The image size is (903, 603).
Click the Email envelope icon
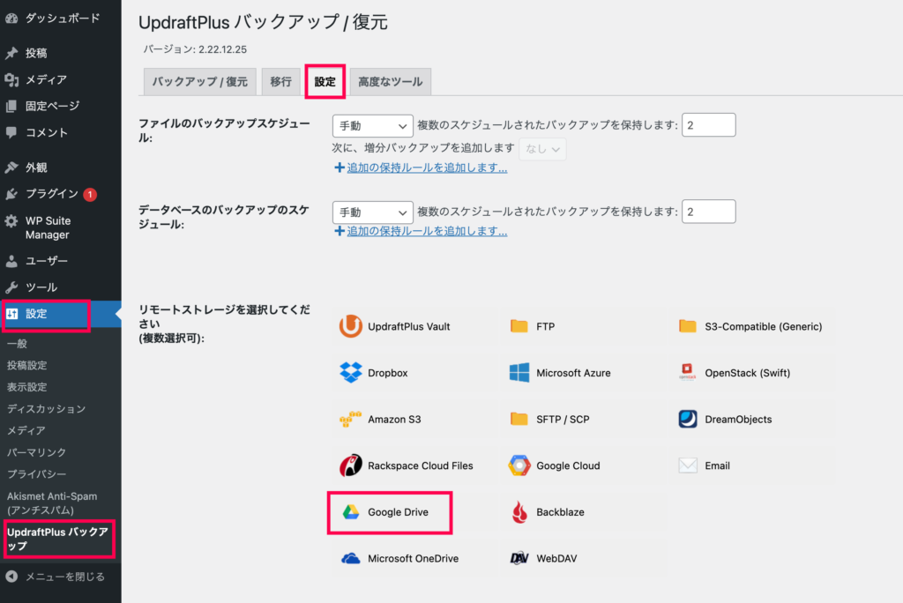pos(688,465)
